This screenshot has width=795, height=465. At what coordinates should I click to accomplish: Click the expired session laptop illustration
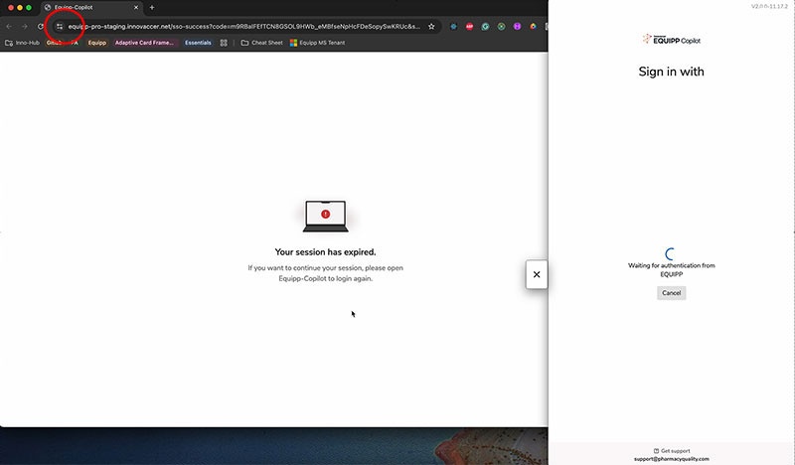point(326,216)
